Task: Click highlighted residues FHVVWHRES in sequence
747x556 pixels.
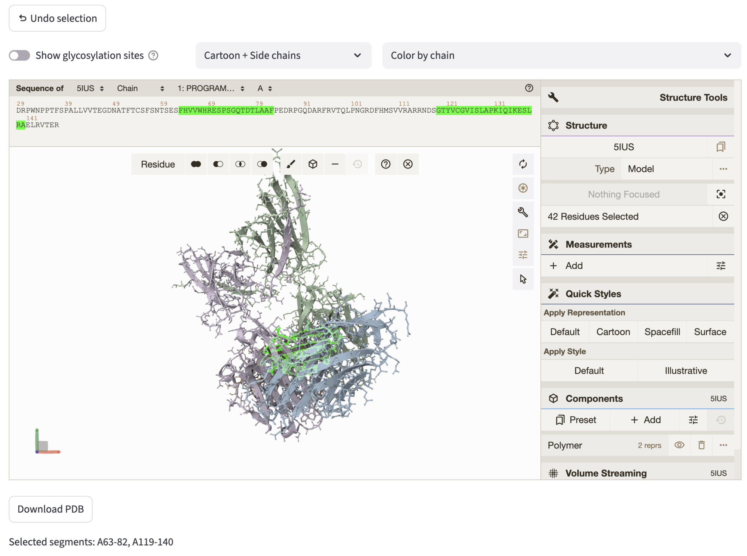Action: (200, 111)
